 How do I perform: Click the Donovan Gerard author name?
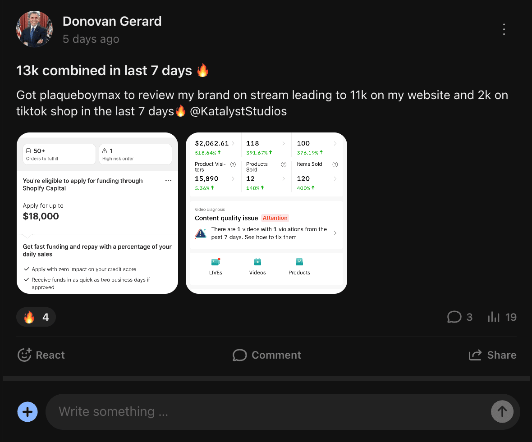[x=112, y=21]
